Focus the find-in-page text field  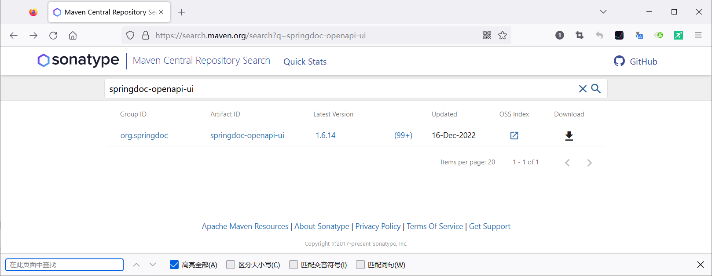(64, 265)
